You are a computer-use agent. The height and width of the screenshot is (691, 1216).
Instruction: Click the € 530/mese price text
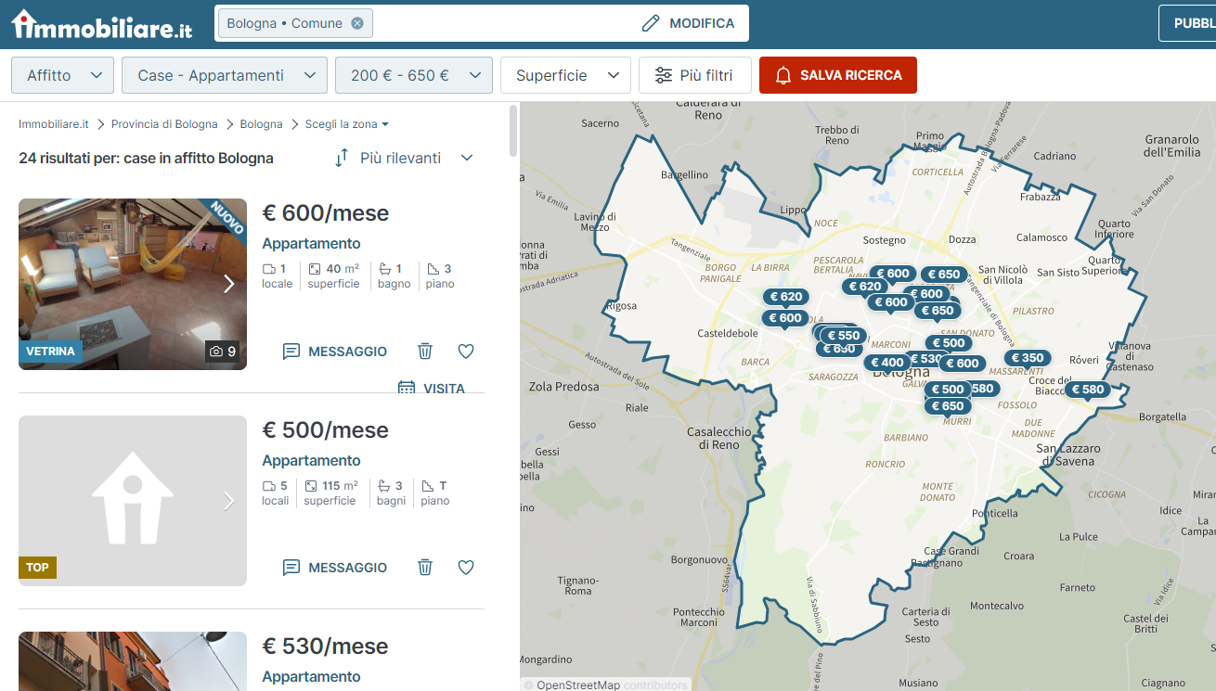(325, 646)
